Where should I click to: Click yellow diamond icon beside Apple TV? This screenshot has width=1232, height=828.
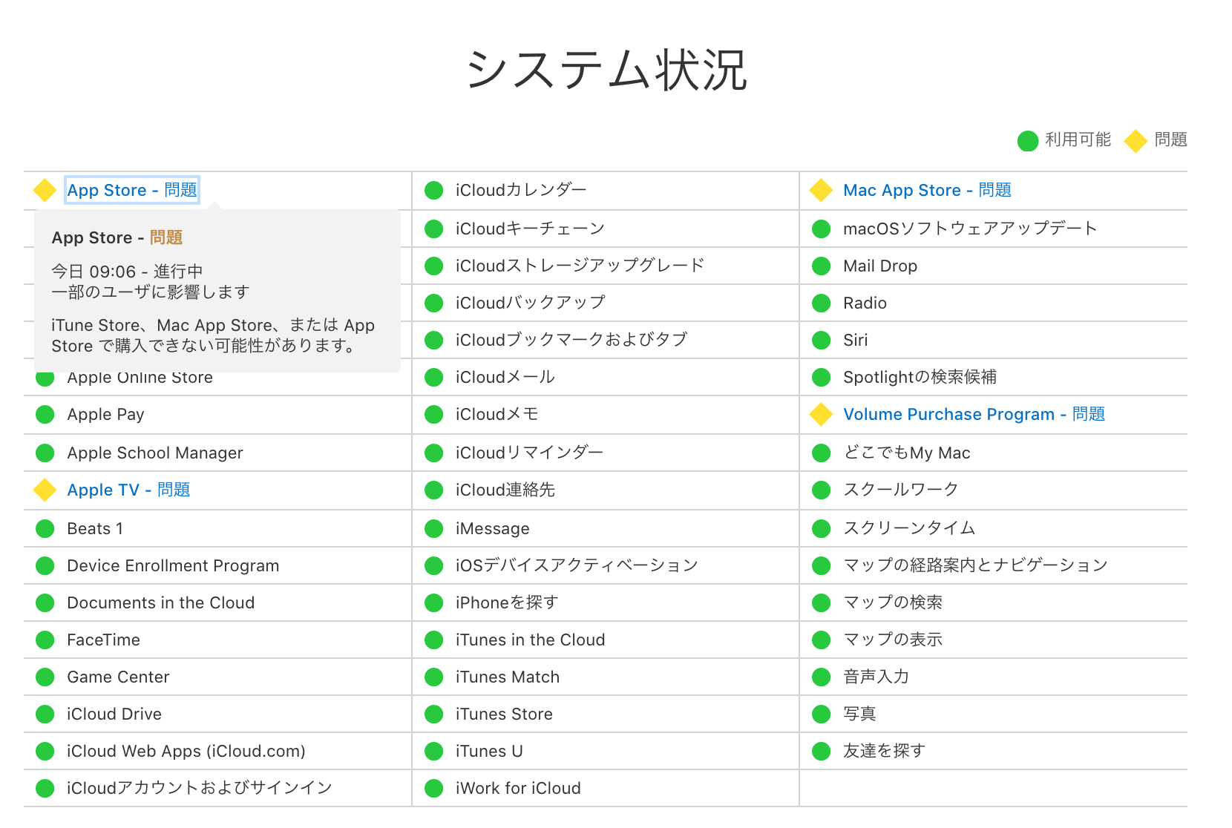tap(45, 490)
